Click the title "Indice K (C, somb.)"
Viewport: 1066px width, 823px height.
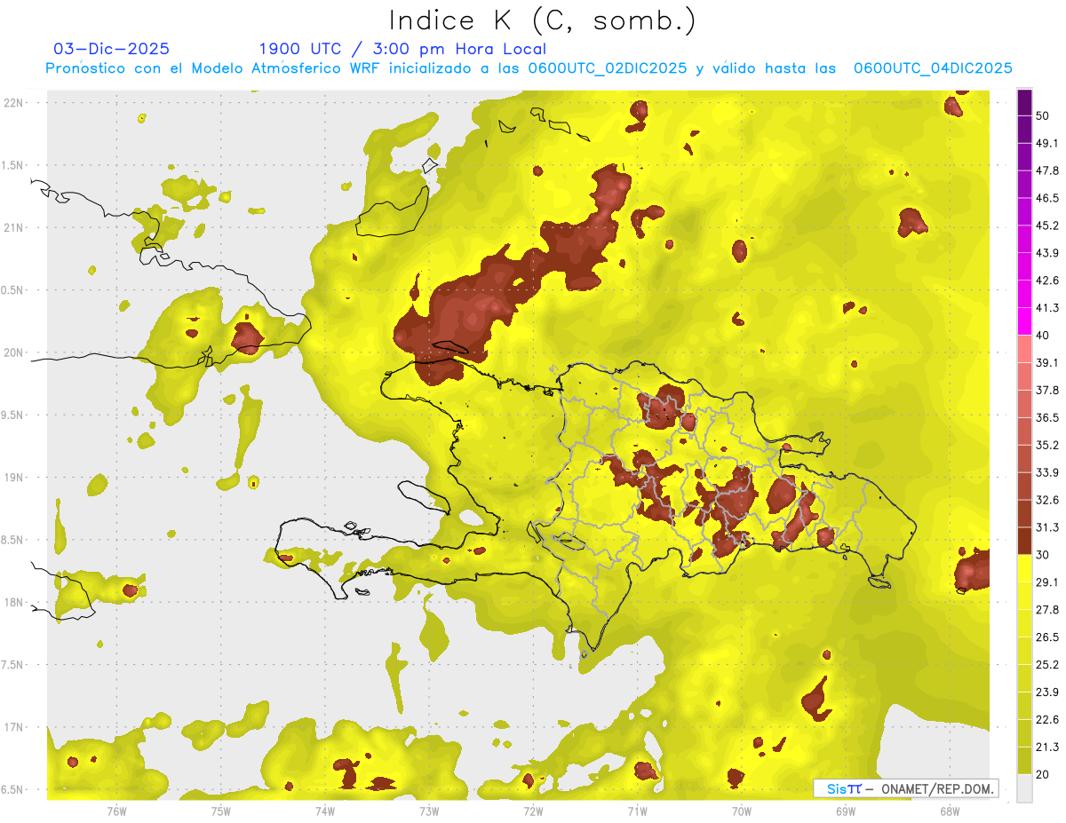click(543, 20)
